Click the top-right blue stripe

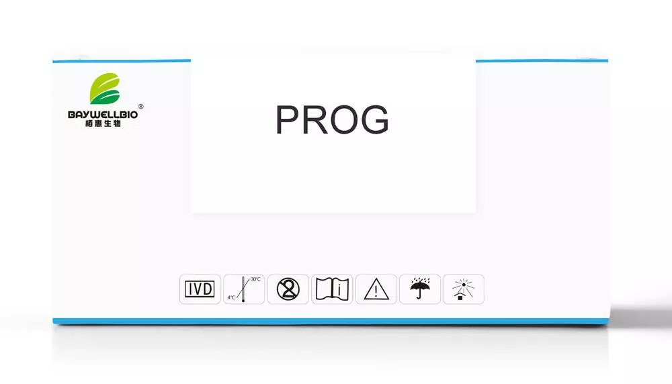[542, 61]
